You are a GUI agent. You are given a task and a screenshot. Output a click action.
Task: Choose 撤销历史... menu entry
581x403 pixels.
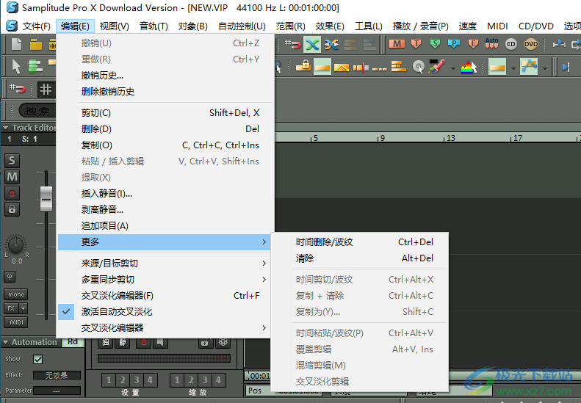pyautogui.click(x=166, y=76)
